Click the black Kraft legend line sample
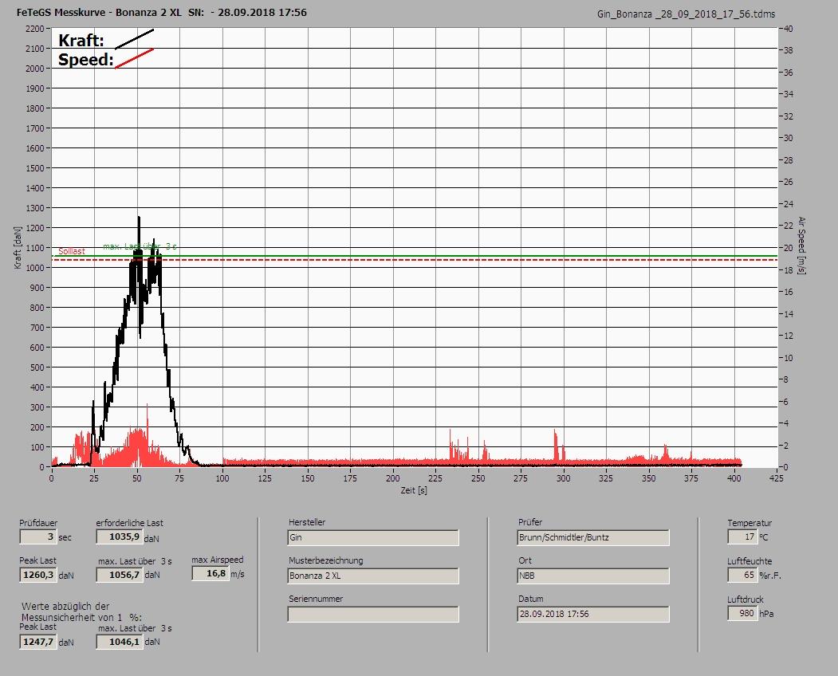 point(135,39)
